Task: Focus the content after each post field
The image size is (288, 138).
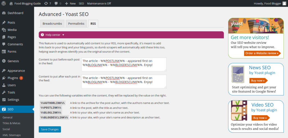Action: [x=124, y=81]
